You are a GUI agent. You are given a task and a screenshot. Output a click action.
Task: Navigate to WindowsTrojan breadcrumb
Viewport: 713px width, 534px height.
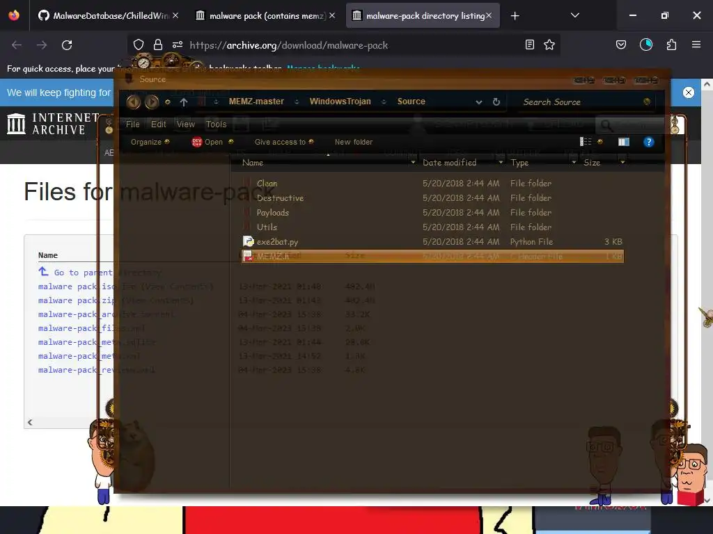pyautogui.click(x=340, y=102)
